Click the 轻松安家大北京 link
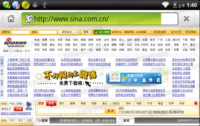 (97, 60)
